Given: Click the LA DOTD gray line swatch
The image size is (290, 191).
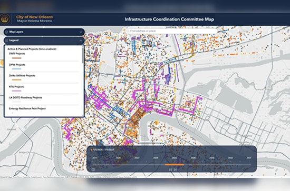Looking at the screenshot, I should tap(17, 102).
